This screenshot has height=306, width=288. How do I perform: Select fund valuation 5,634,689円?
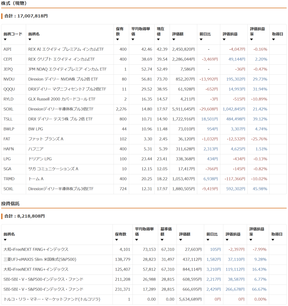point(190,299)
